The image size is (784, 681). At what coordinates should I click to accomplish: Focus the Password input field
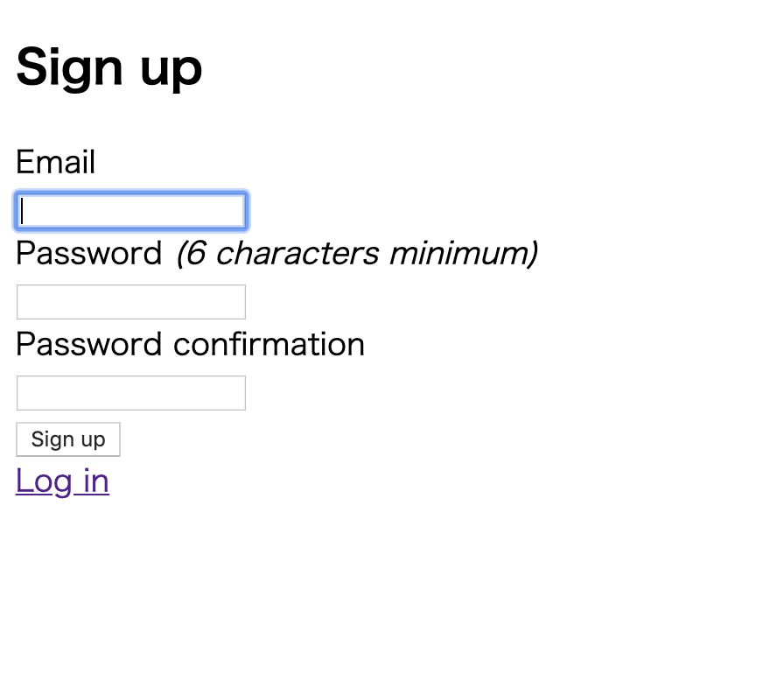[x=131, y=302]
